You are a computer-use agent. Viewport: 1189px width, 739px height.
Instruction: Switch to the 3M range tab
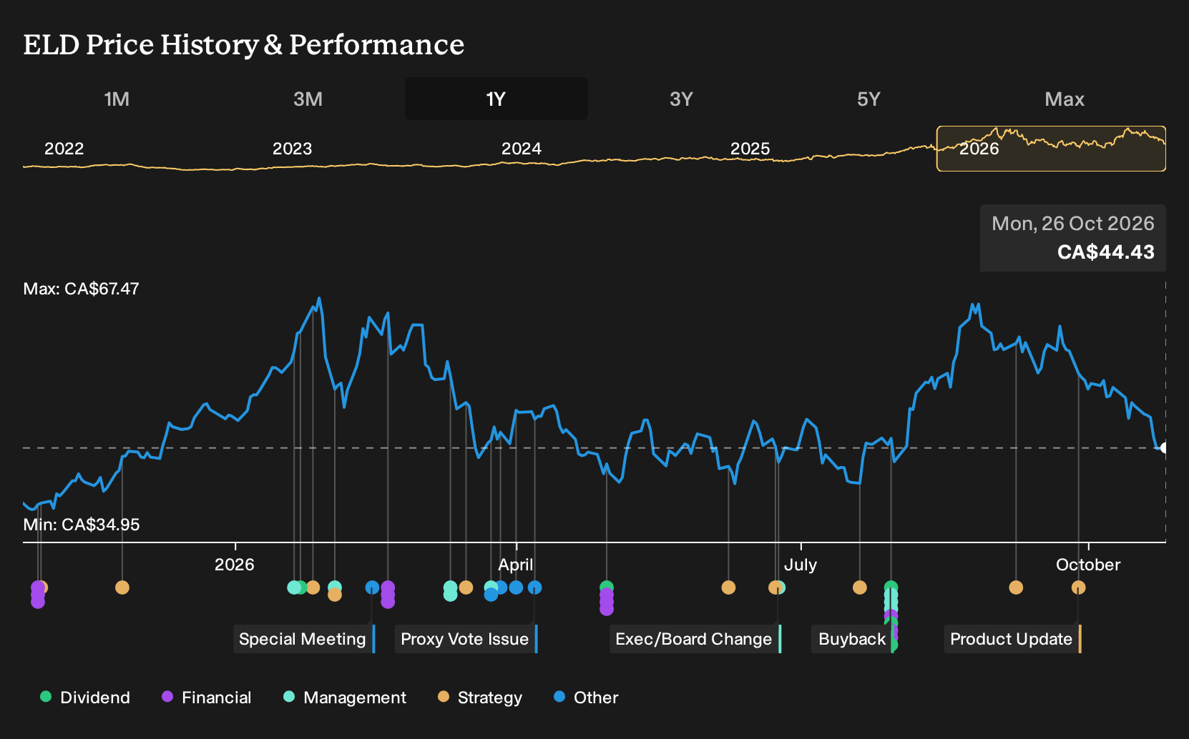tap(308, 99)
